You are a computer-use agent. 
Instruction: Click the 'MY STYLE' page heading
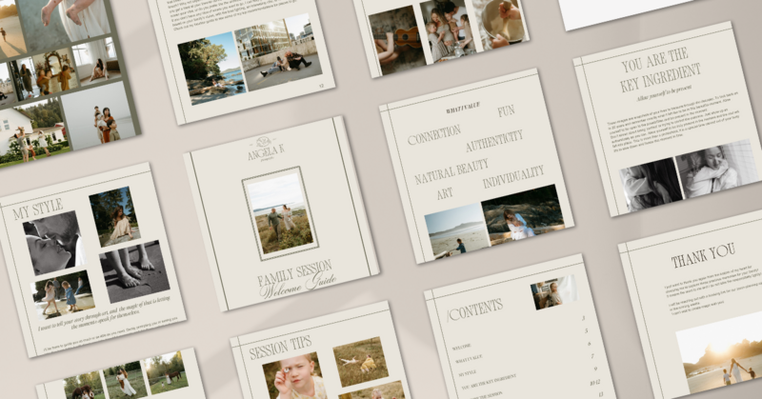coord(38,209)
